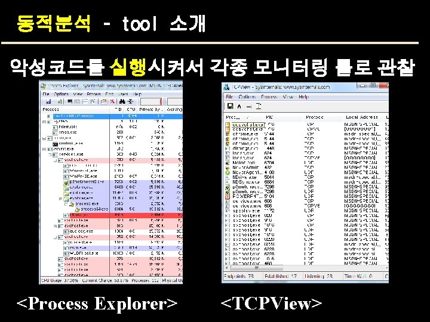Click TCPView horizontal scrollbar thumb
430x322 pixels.
pos(256,268)
